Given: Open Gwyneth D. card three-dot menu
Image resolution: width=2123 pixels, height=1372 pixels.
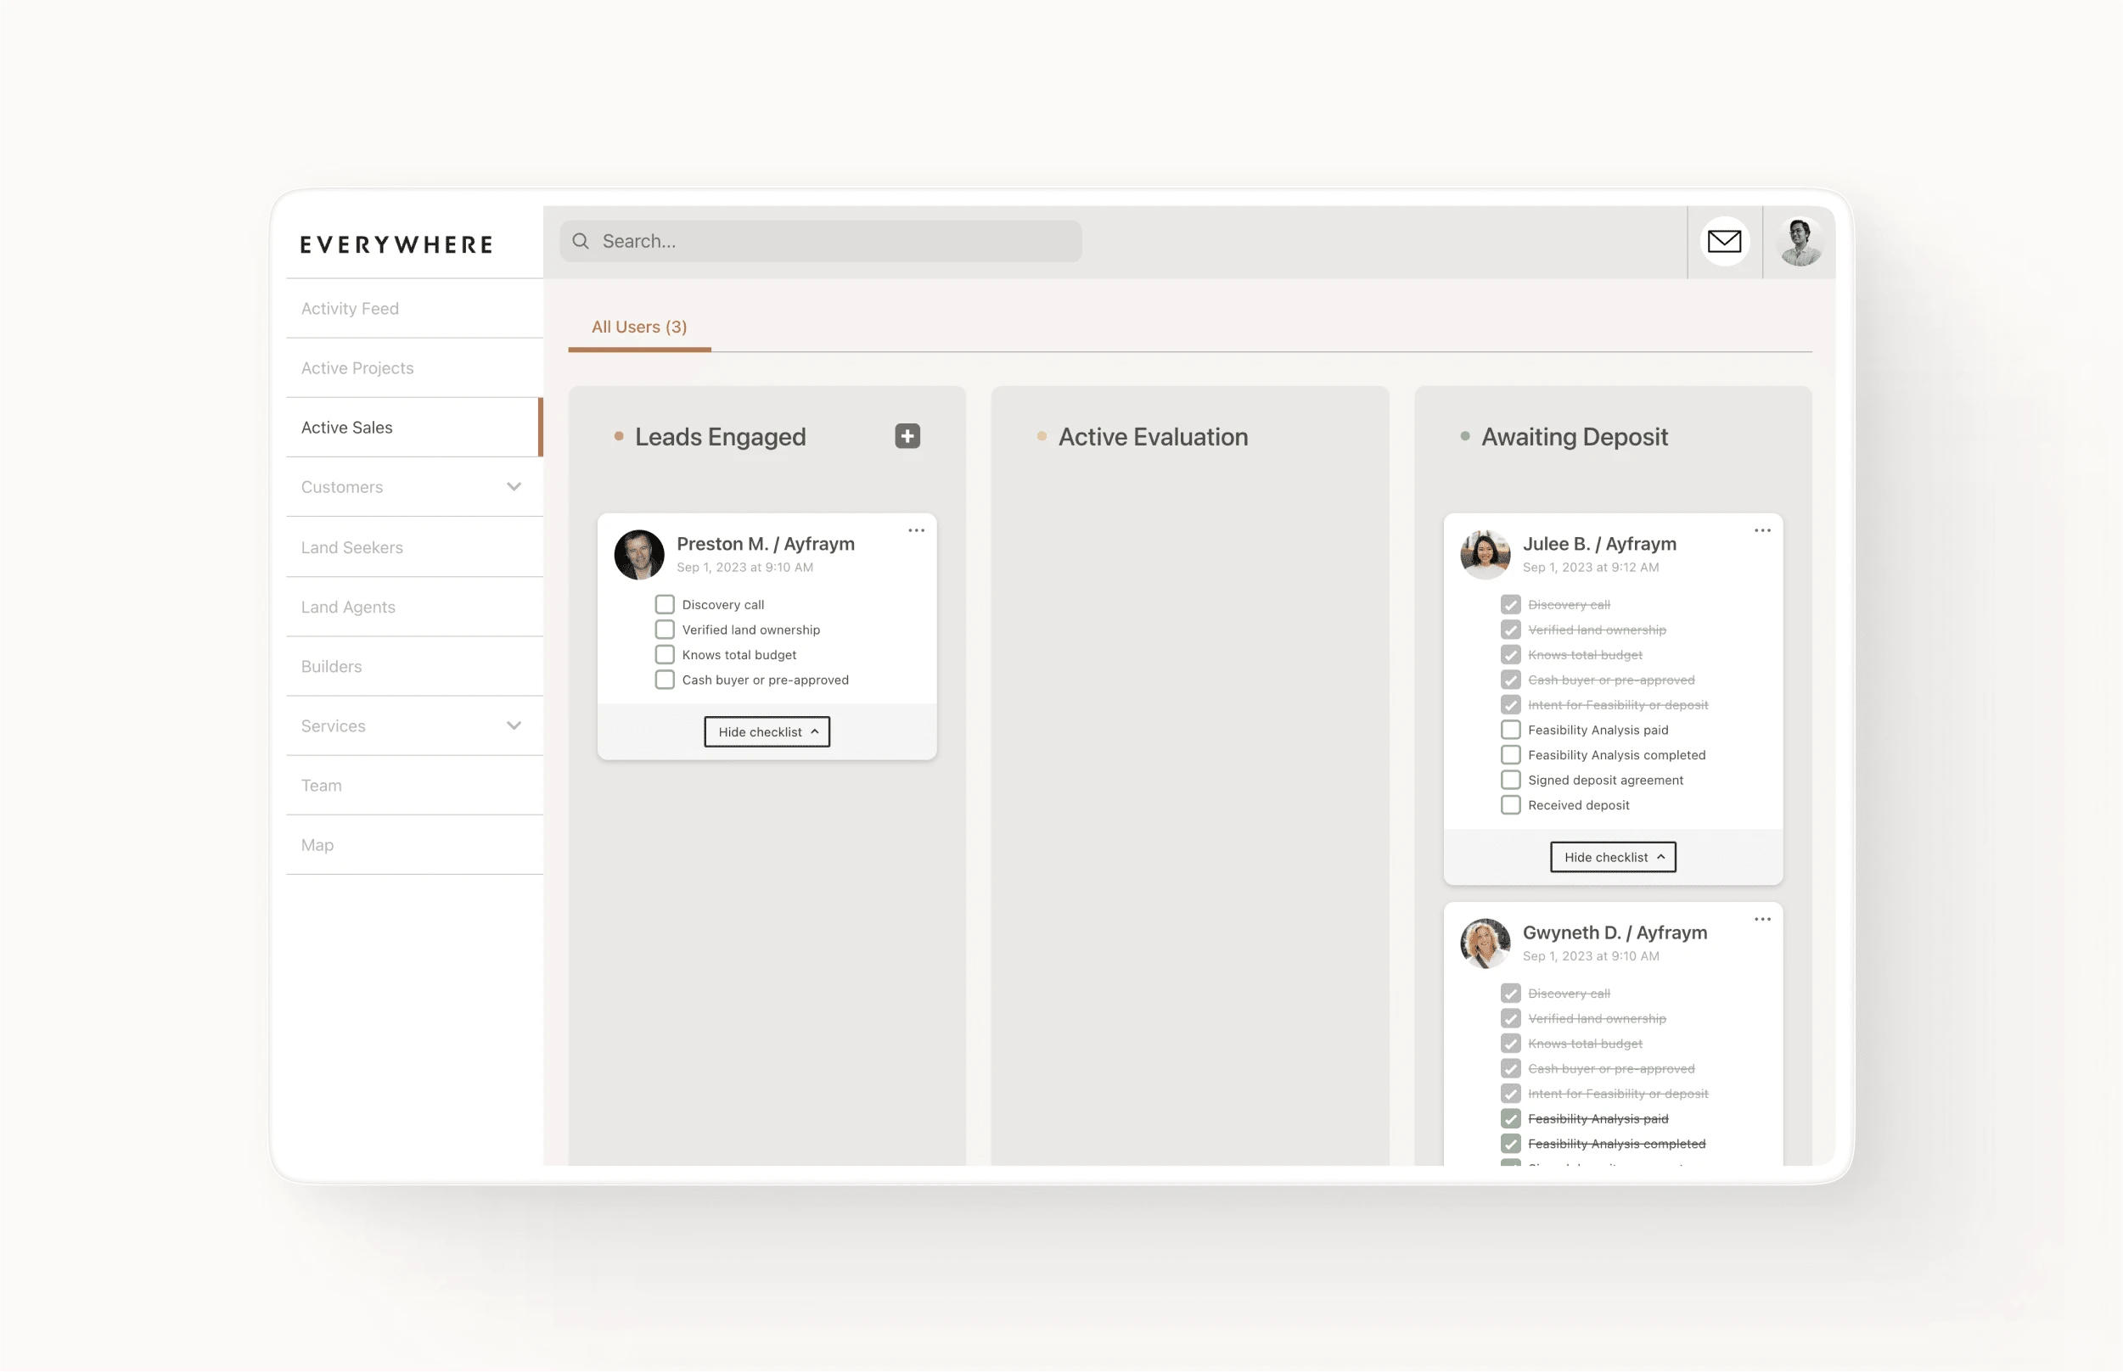Looking at the screenshot, I should (1761, 920).
